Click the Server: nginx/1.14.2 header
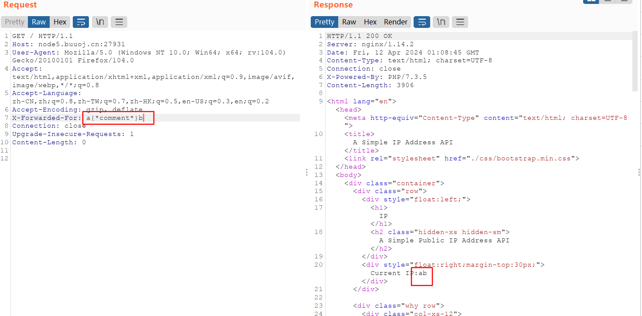 click(370, 44)
